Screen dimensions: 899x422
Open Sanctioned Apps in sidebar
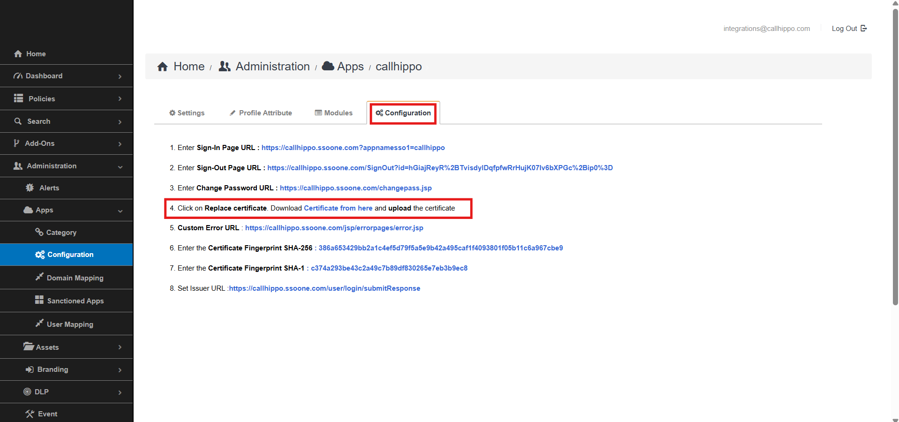(x=66, y=301)
